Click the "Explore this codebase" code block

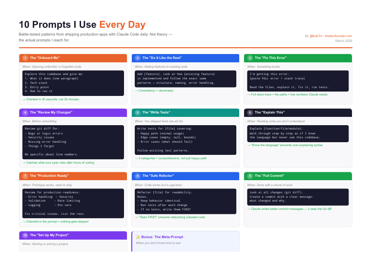(73, 83)
